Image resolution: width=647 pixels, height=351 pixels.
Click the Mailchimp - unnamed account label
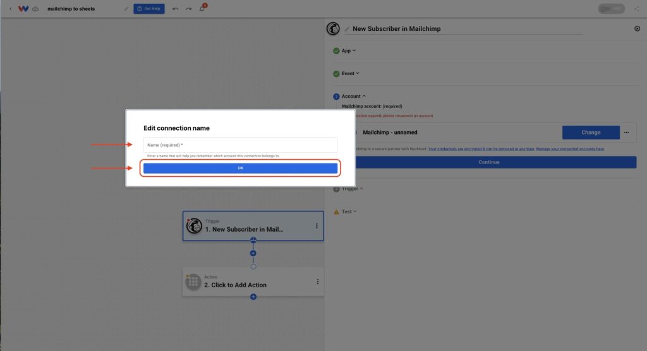tap(390, 133)
